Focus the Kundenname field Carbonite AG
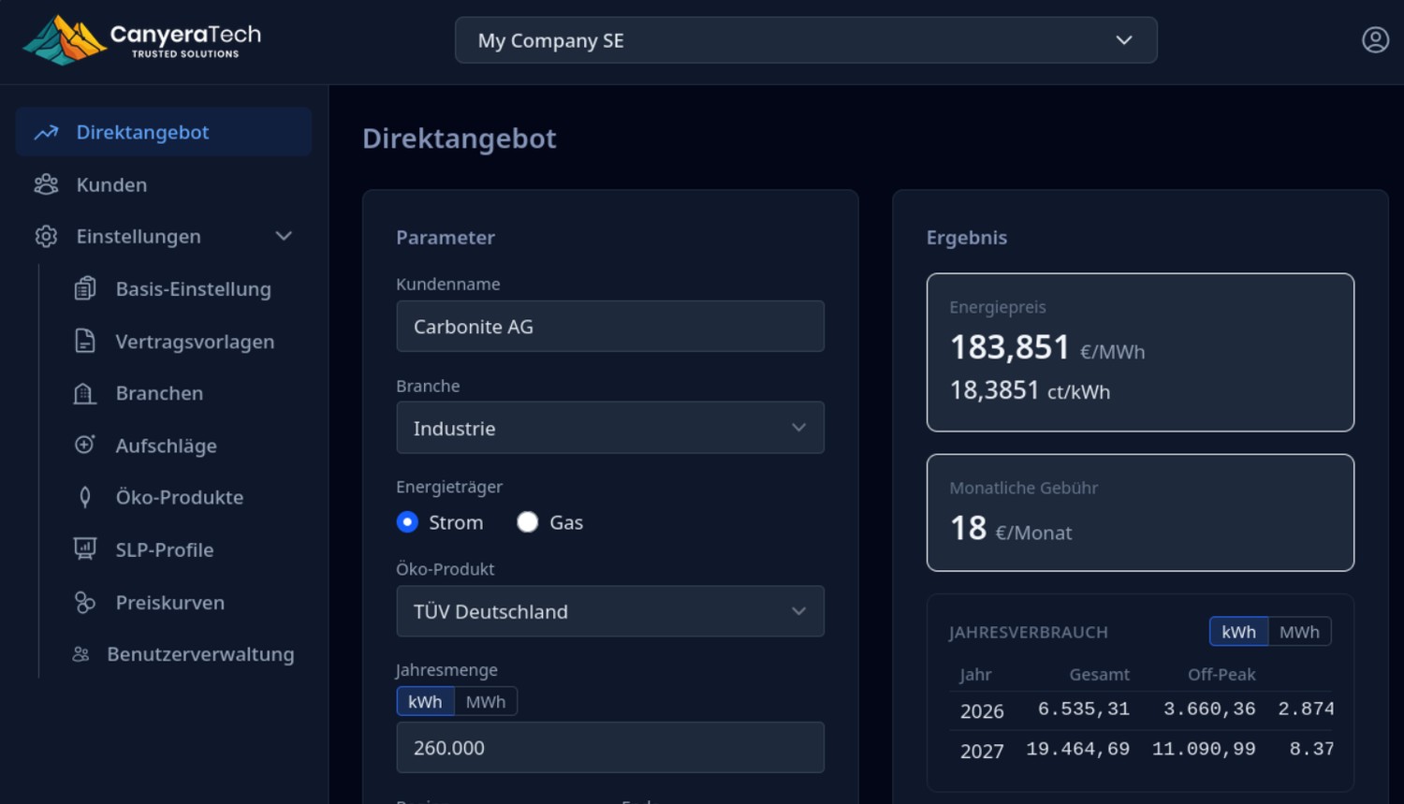The image size is (1404, 804). coord(610,326)
